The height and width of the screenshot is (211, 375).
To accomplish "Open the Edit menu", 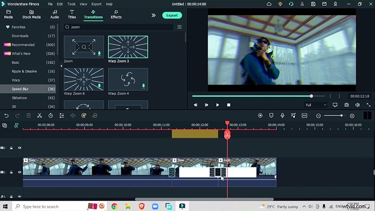I will (60, 4).
